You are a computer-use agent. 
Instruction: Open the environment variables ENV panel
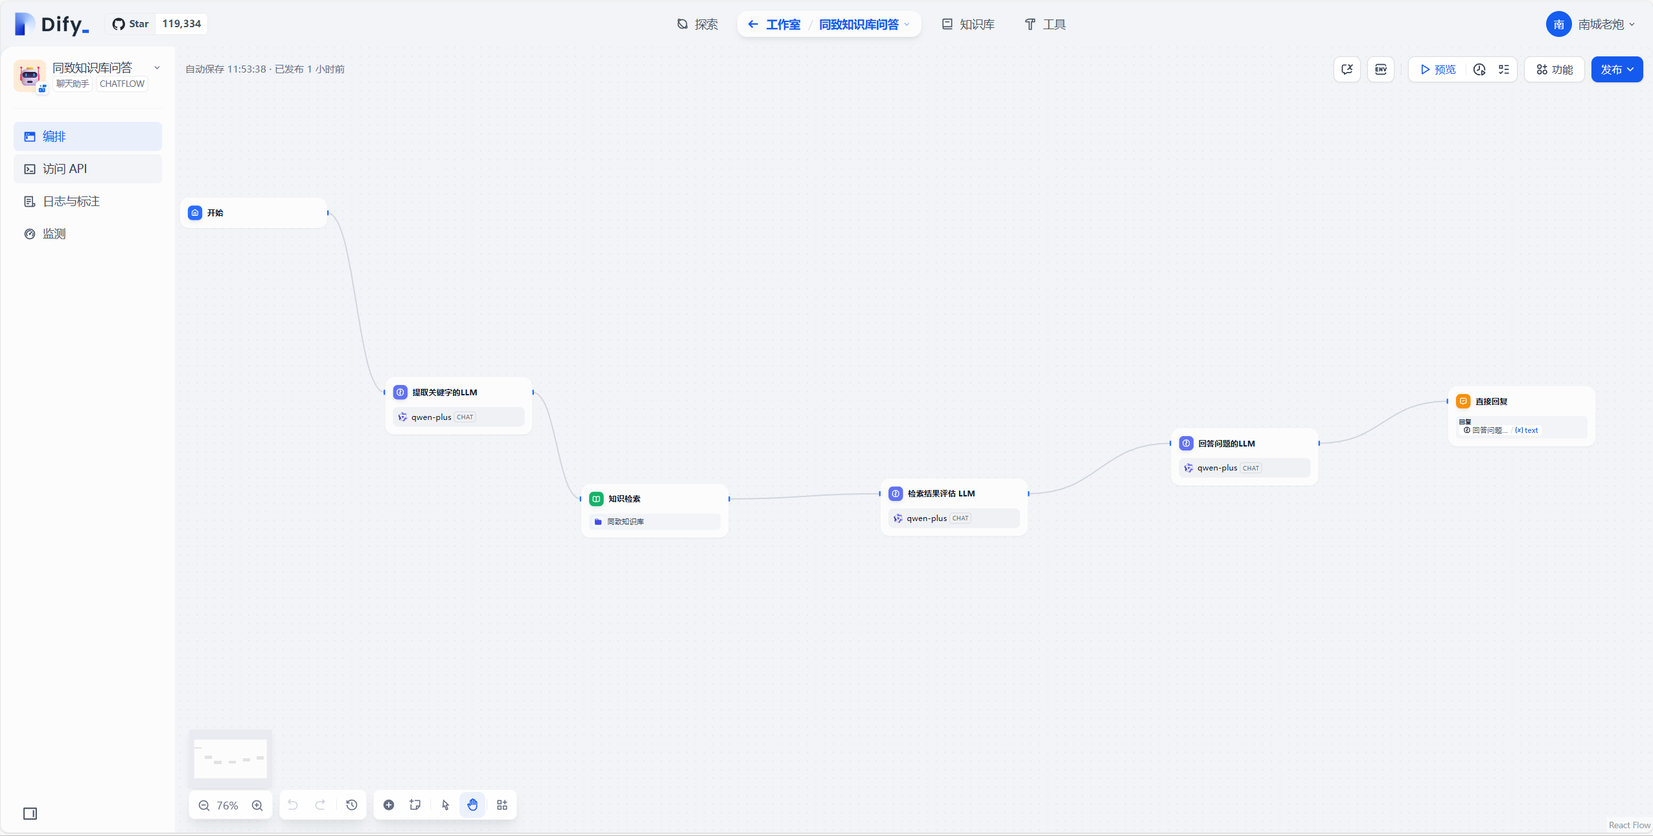[x=1381, y=69]
